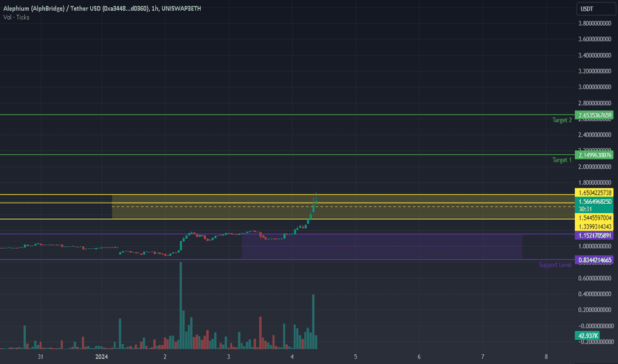
Task: Click the 0.8344214665 purple price label
Action: click(594, 259)
